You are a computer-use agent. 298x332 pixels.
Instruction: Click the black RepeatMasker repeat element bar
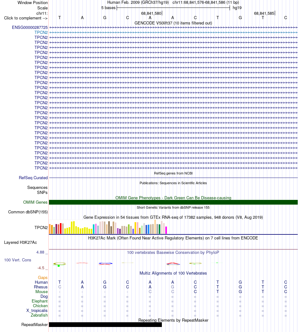[x=105, y=324]
